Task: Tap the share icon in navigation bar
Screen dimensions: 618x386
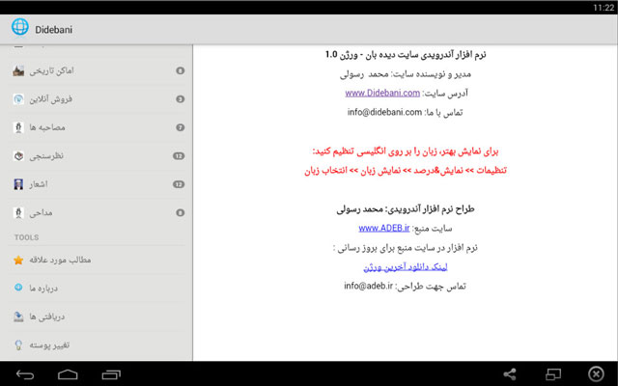Action: point(510,374)
